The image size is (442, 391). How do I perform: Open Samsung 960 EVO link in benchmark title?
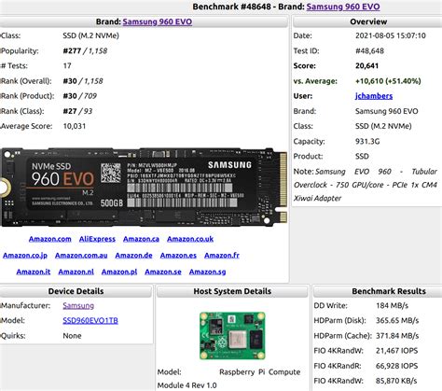tap(343, 7)
